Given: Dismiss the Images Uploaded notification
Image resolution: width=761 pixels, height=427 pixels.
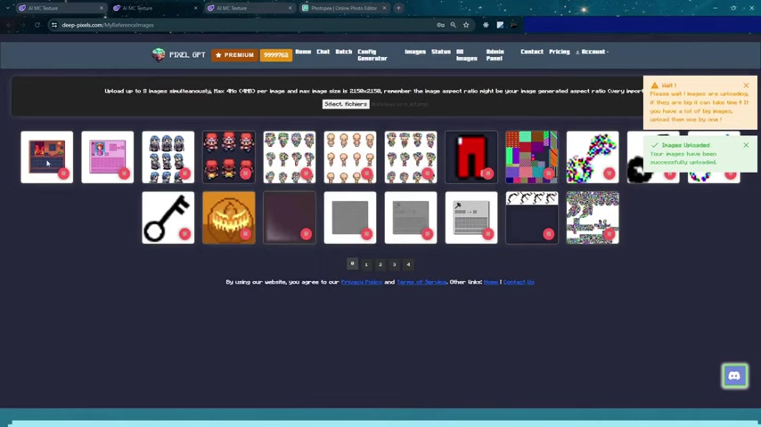Looking at the screenshot, I should point(746,145).
